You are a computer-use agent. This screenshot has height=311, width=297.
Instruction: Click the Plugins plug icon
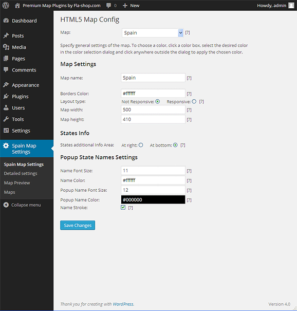tap(6, 97)
